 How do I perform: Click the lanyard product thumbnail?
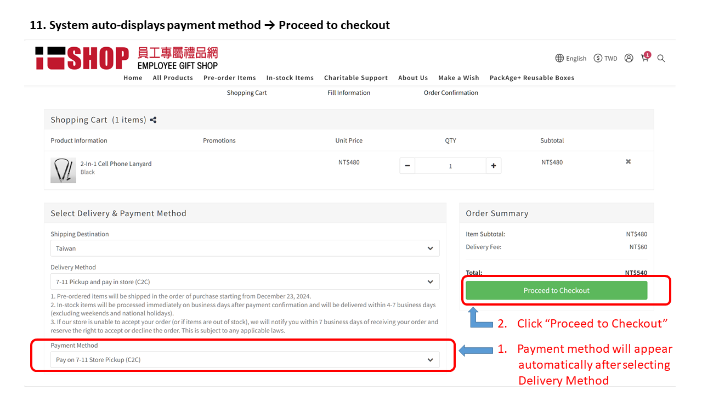pyautogui.click(x=64, y=170)
